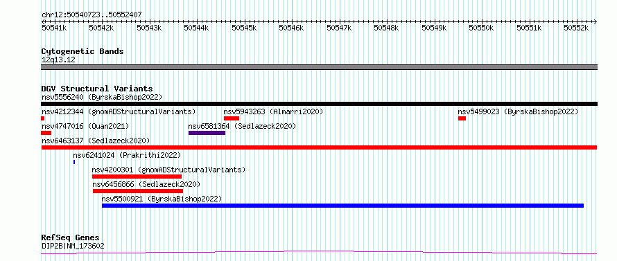Image resolution: width=617 pixels, height=261 pixels.
Task: Click the long blue nsv5500921 bar
Action: (342, 206)
